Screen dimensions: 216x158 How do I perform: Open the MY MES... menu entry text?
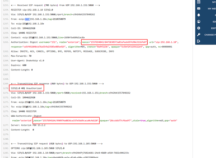[x=212, y=9]
